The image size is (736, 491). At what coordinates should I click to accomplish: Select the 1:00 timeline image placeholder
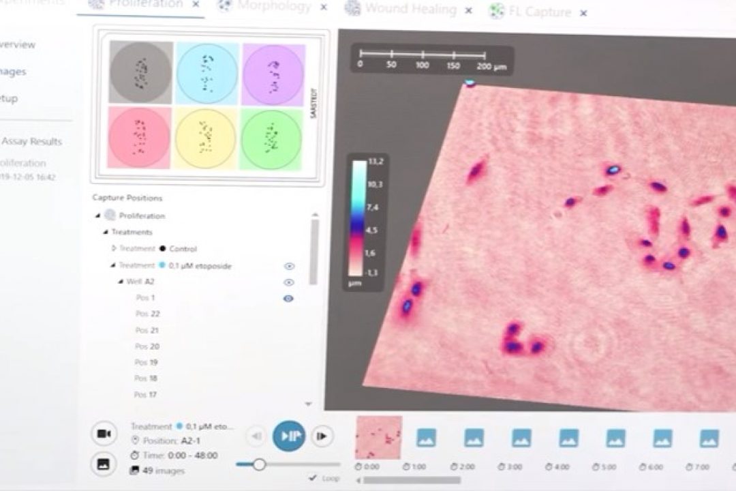(x=427, y=438)
